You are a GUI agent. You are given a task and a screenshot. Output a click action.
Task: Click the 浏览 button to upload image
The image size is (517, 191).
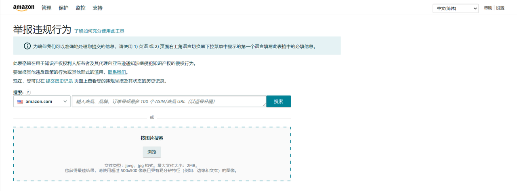[152, 152]
